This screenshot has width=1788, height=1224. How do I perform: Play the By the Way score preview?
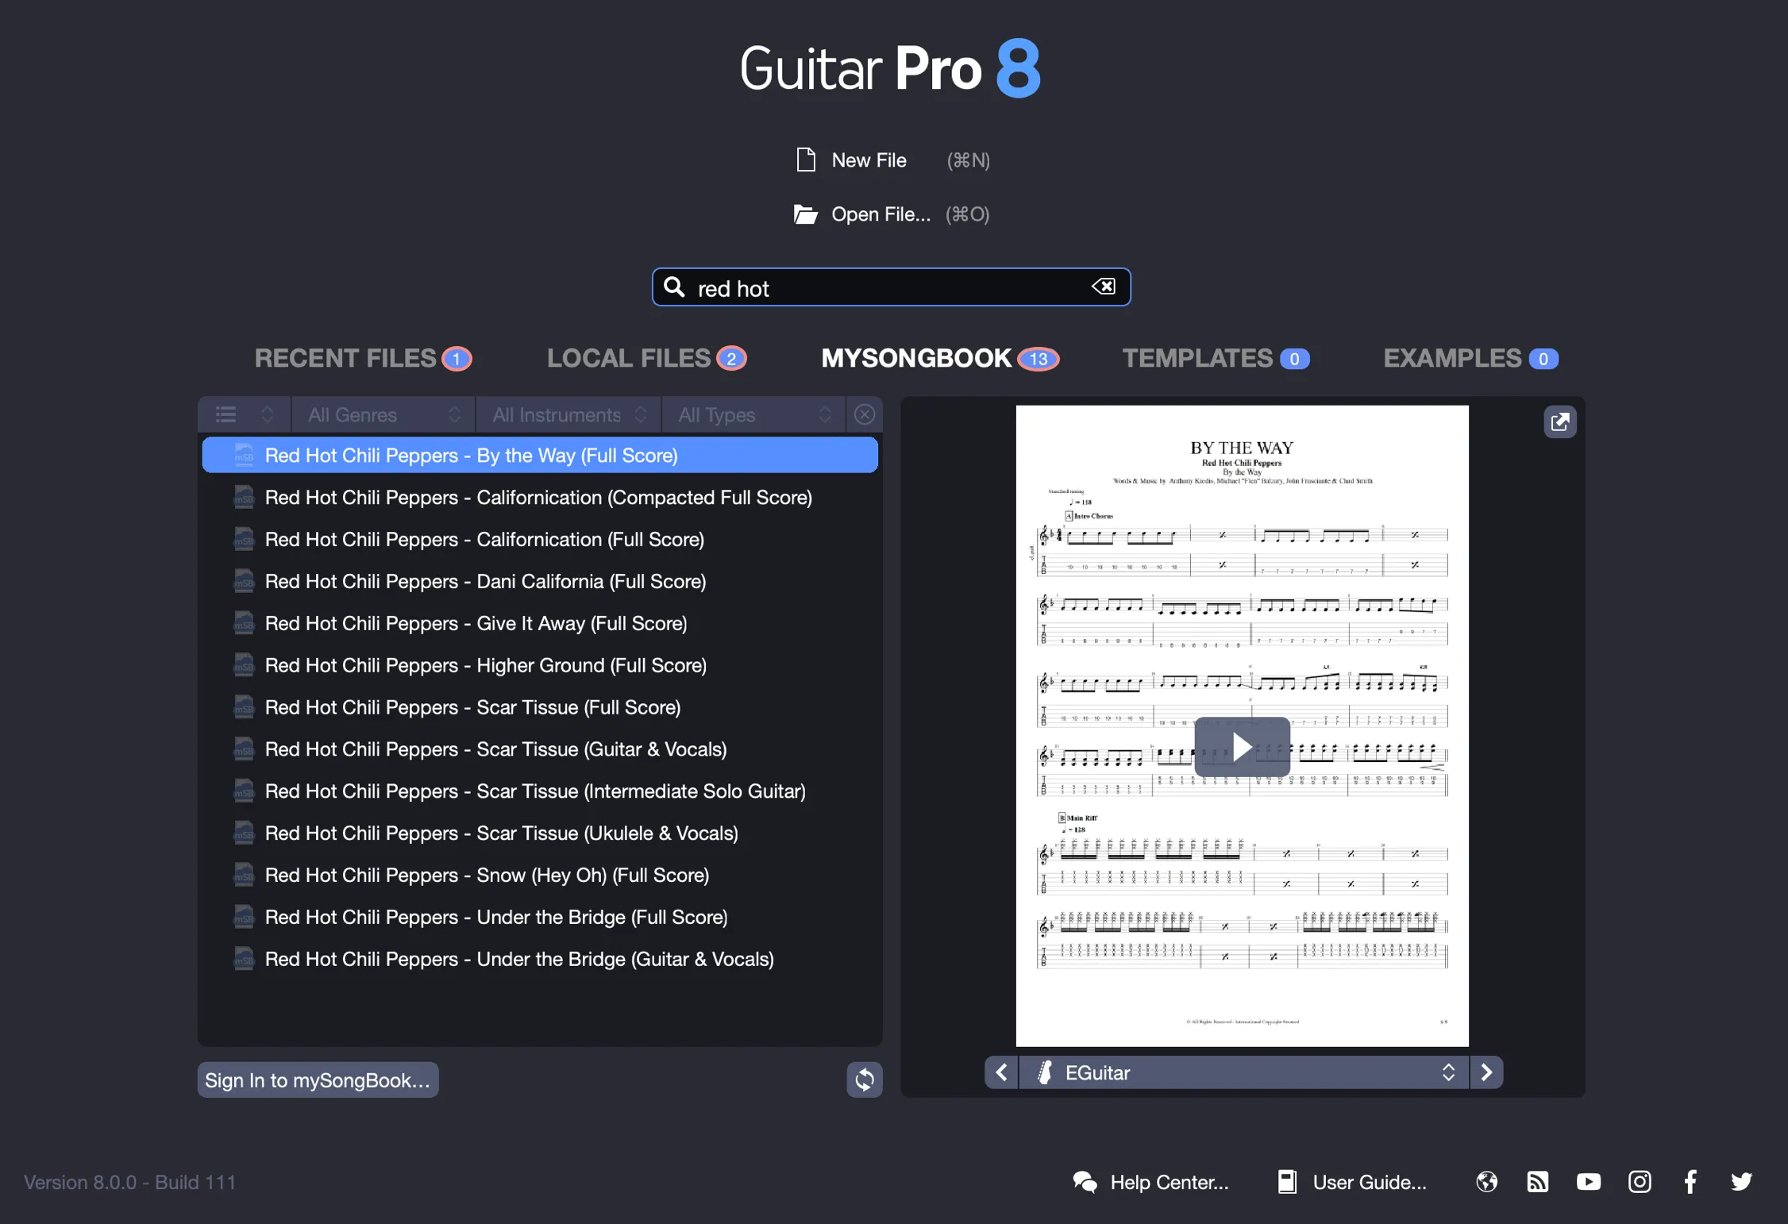point(1242,747)
